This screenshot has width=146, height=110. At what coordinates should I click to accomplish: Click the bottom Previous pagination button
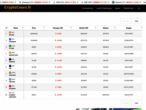(125, 103)
